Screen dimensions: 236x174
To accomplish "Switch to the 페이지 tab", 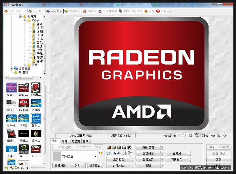I will [x=89, y=11].
